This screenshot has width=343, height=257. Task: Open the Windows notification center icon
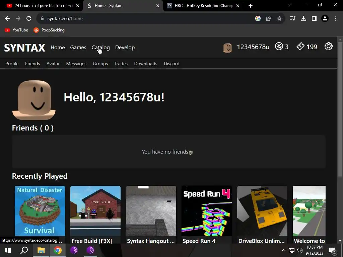[x=333, y=250]
